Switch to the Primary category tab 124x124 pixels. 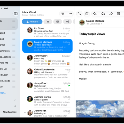coord(32,22)
